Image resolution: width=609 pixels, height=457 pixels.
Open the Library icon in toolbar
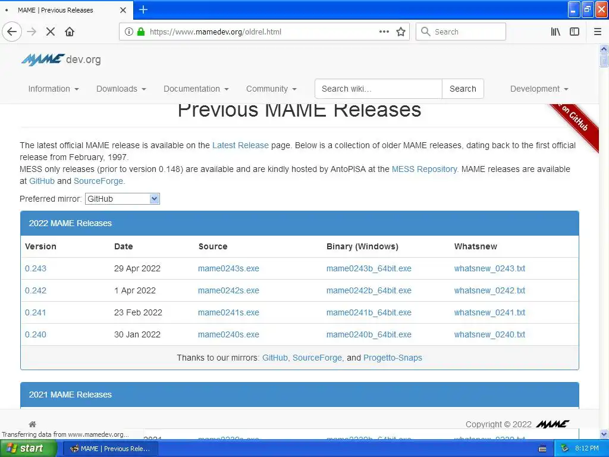555,32
